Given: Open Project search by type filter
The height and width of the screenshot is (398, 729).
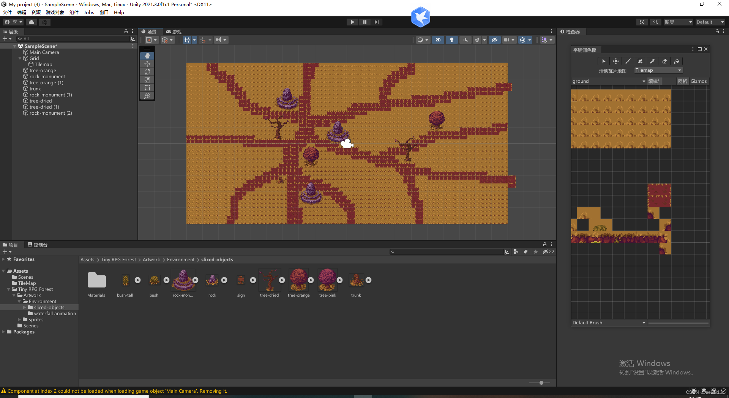Looking at the screenshot, I should [516, 252].
